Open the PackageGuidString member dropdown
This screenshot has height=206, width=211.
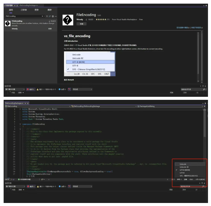(x=170, y=106)
